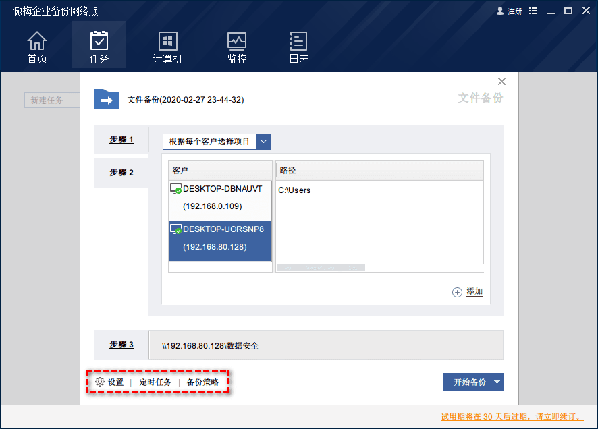Screen dimensions: 598x429
Task: Open 备份策略 backup scheme
Action: (203, 382)
